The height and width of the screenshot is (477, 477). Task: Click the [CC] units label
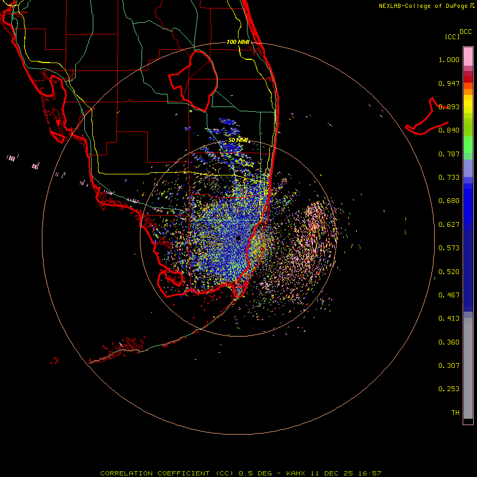point(453,37)
